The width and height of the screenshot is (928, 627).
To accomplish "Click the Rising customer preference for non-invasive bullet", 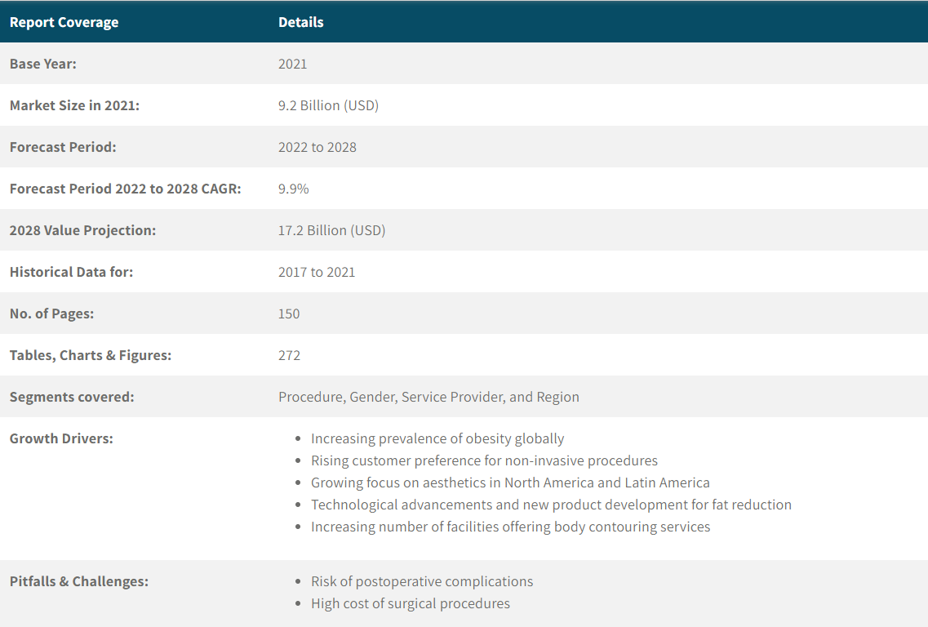I will tap(484, 460).
